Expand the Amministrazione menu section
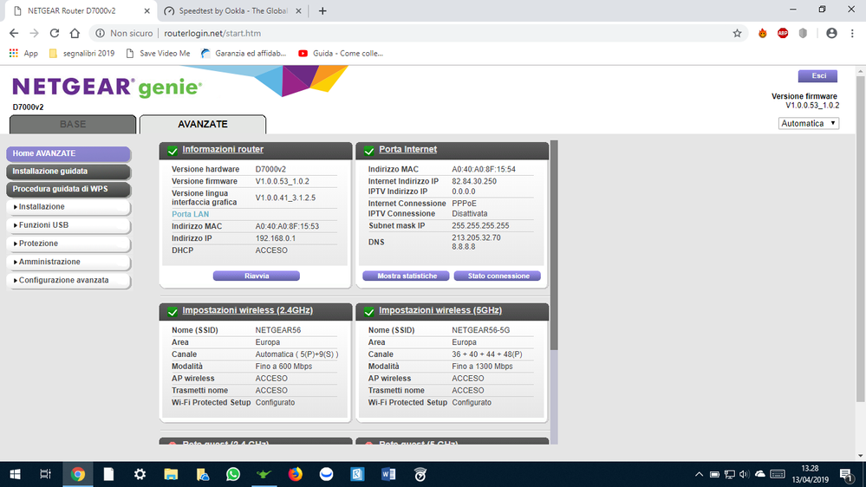The height and width of the screenshot is (487, 866). tap(68, 262)
